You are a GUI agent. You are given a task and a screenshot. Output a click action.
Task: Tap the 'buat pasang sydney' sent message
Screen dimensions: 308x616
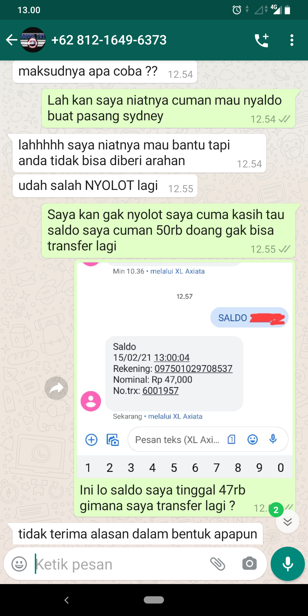(x=169, y=108)
